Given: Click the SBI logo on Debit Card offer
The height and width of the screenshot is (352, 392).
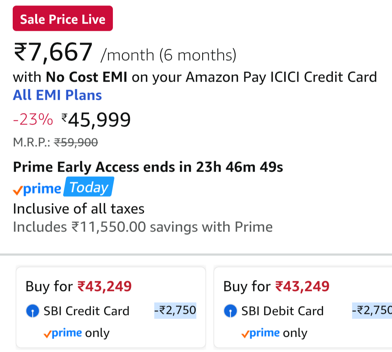Looking at the screenshot, I should click(230, 311).
